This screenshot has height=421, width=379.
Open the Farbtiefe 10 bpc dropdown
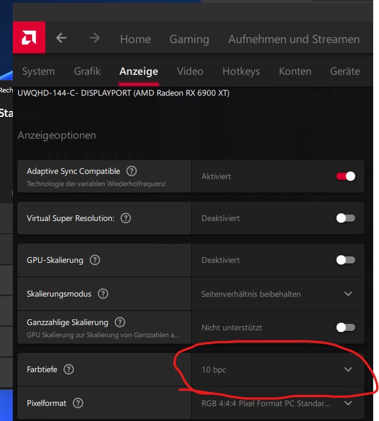tap(278, 369)
